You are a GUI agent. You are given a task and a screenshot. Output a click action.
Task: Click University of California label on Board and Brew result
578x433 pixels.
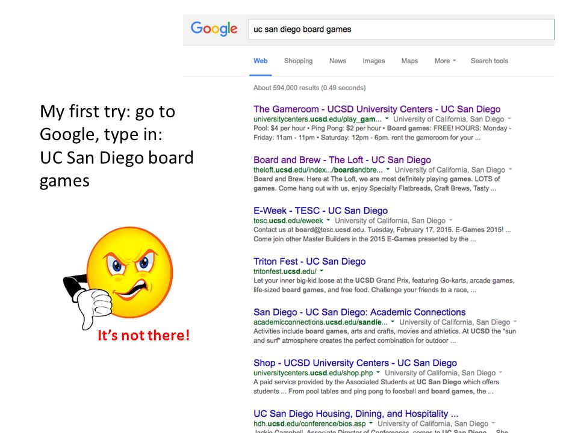pos(450,170)
